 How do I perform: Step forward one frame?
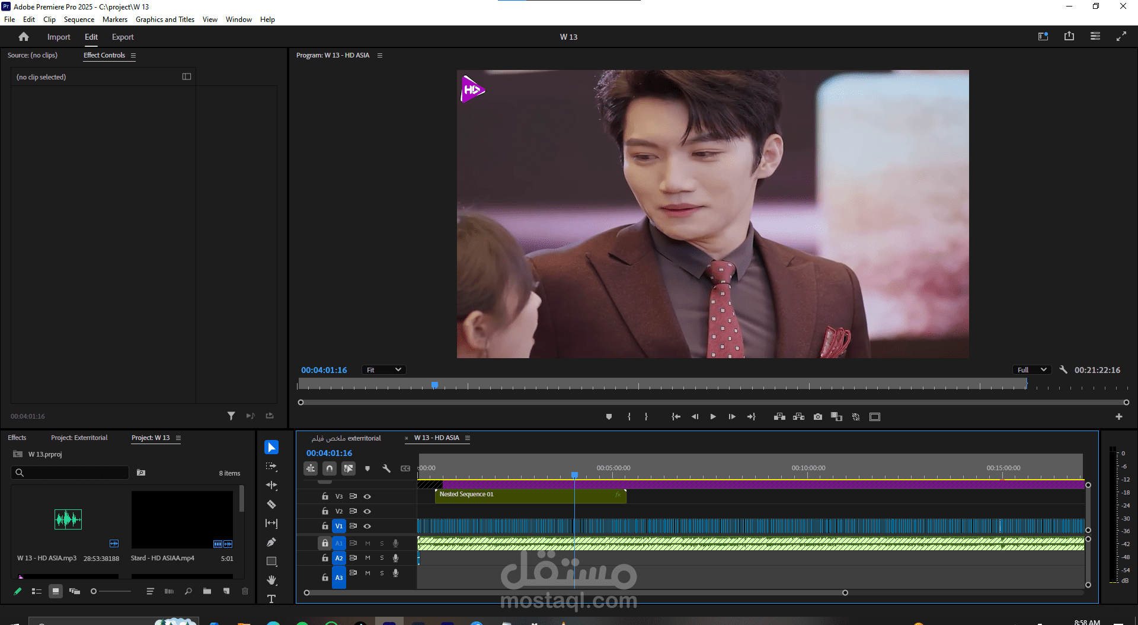pyautogui.click(x=732, y=417)
